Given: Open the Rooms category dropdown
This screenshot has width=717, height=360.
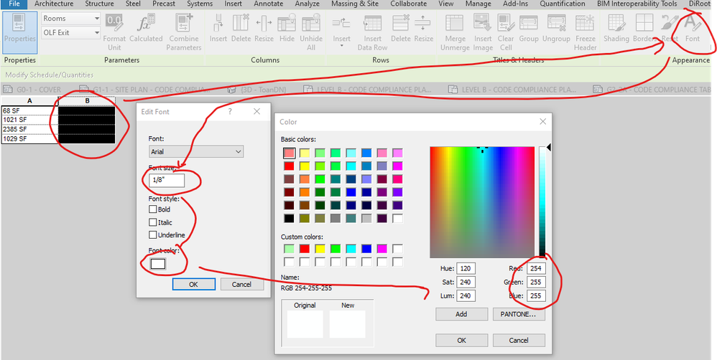Looking at the screenshot, I should 71,19.
